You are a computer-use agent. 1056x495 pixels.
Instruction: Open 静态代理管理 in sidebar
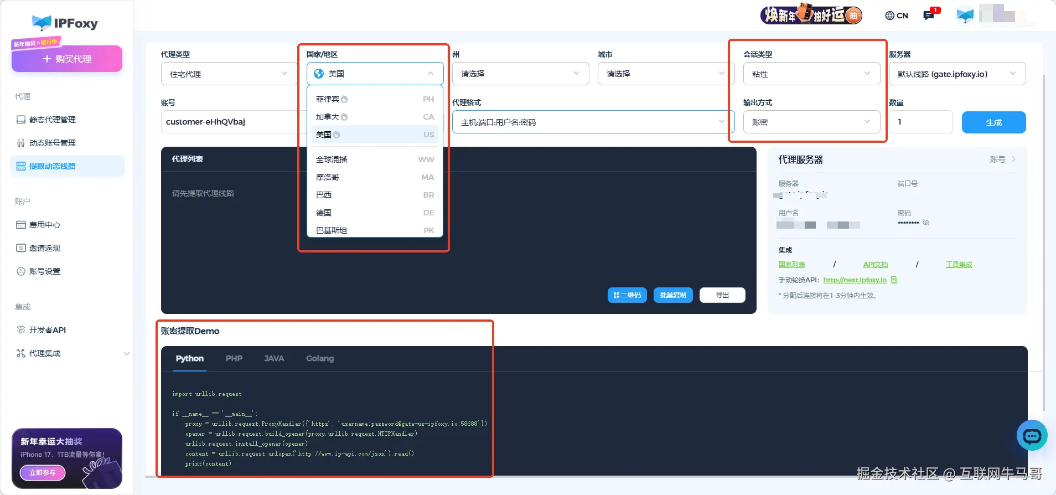(x=53, y=120)
